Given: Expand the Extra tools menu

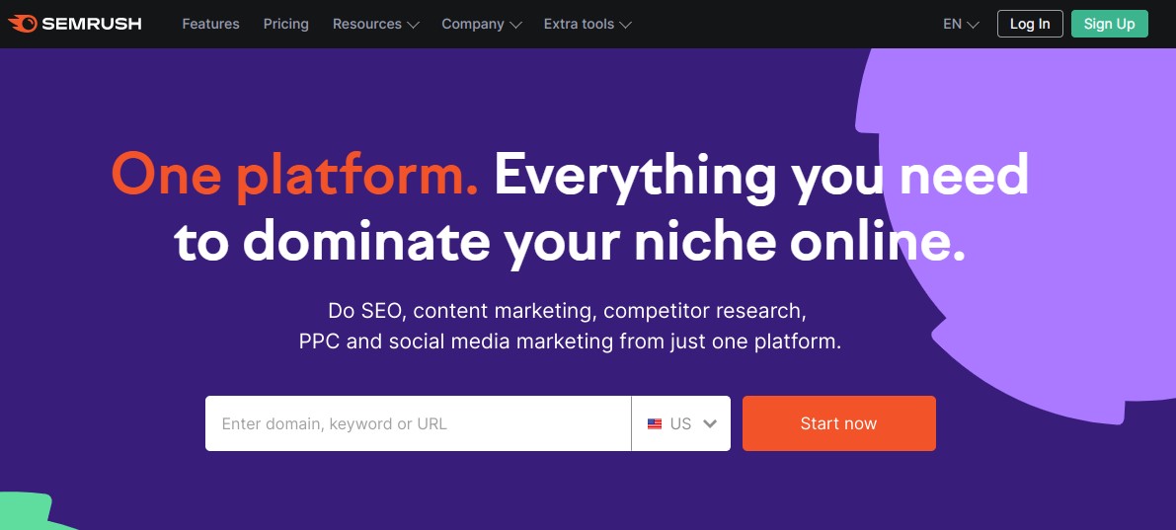Looking at the screenshot, I should tap(588, 24).
